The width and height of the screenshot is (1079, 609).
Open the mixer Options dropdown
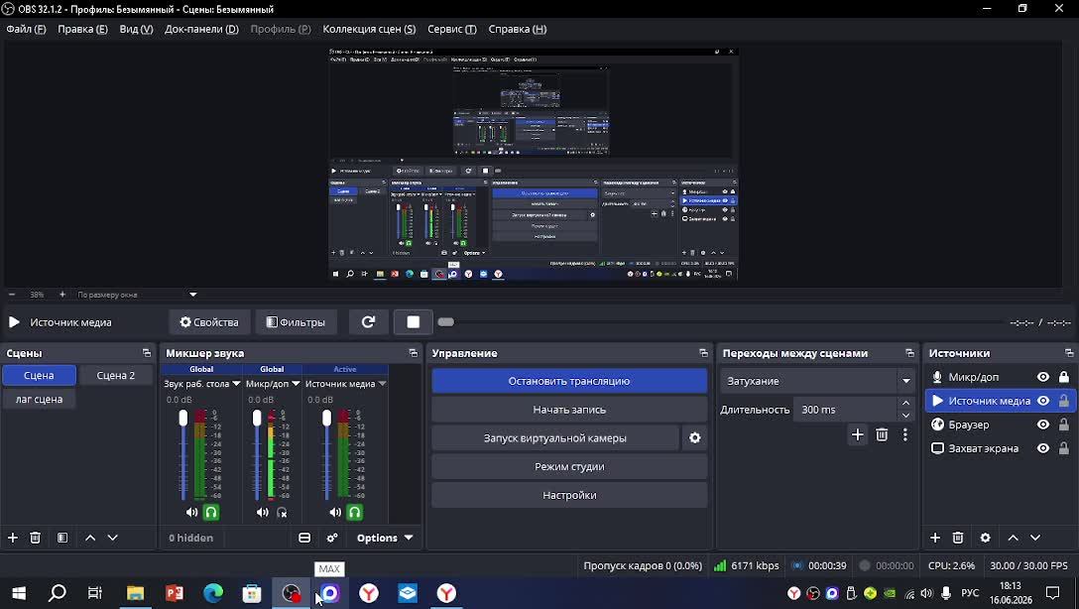(x=384, y=538)
